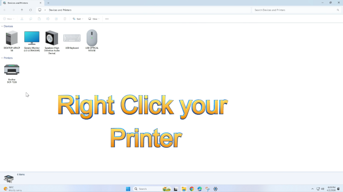The image size is (343, 192).
Task: Open Snipping Tool from the taskbar
Action: tap(208, 189)
